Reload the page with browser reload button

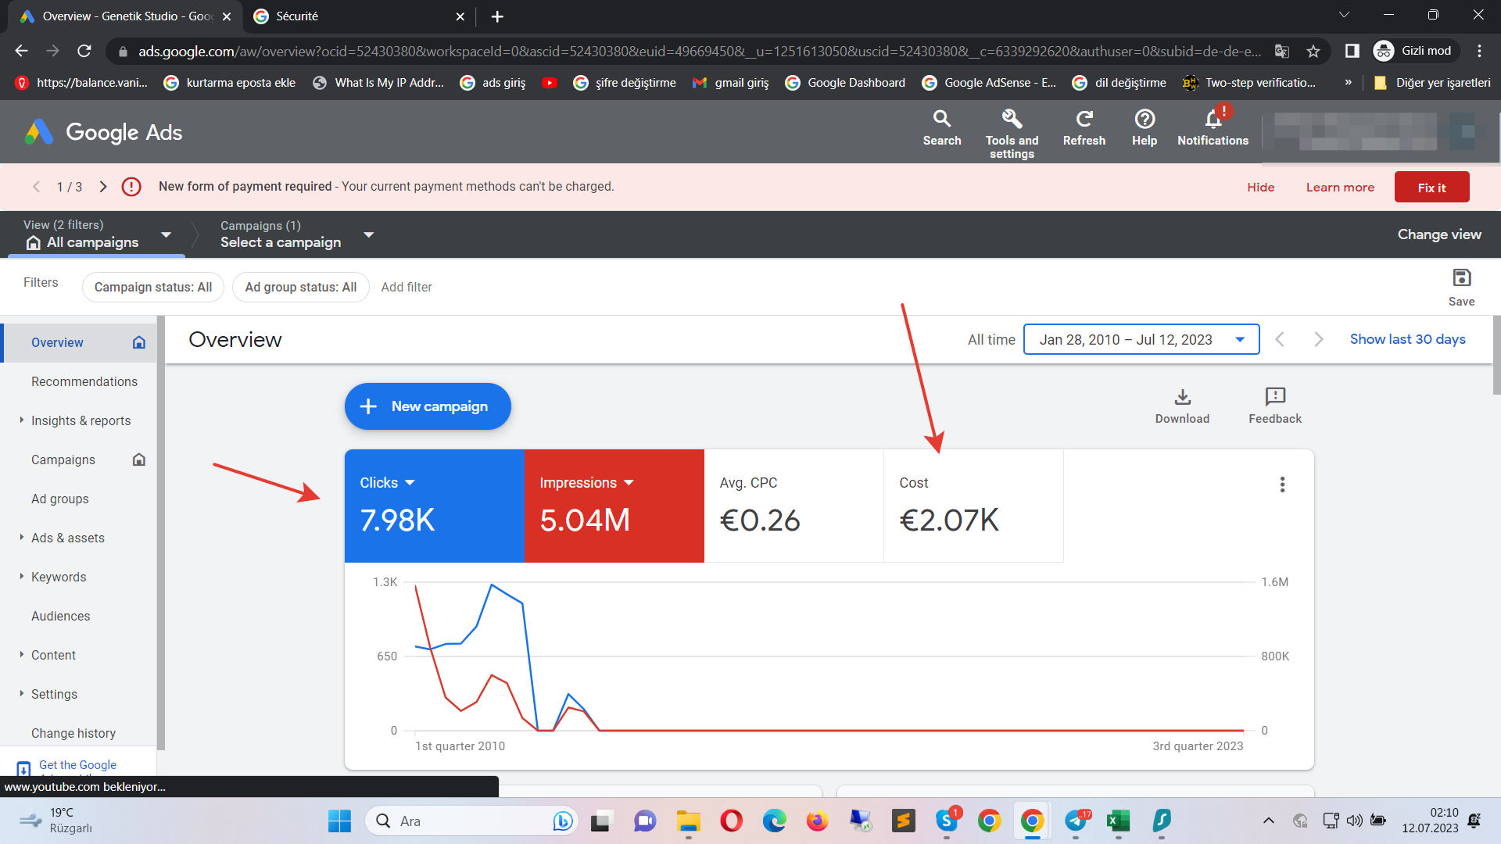click(84, 51)
